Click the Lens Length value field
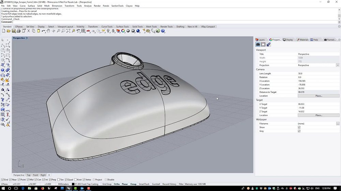Viewport: 341px width, 191px height. (318, 73)
